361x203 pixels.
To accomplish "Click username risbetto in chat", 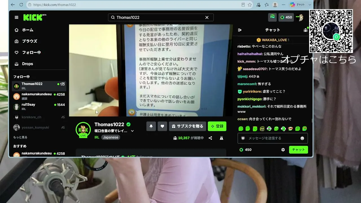I will [x=244, y=46].
